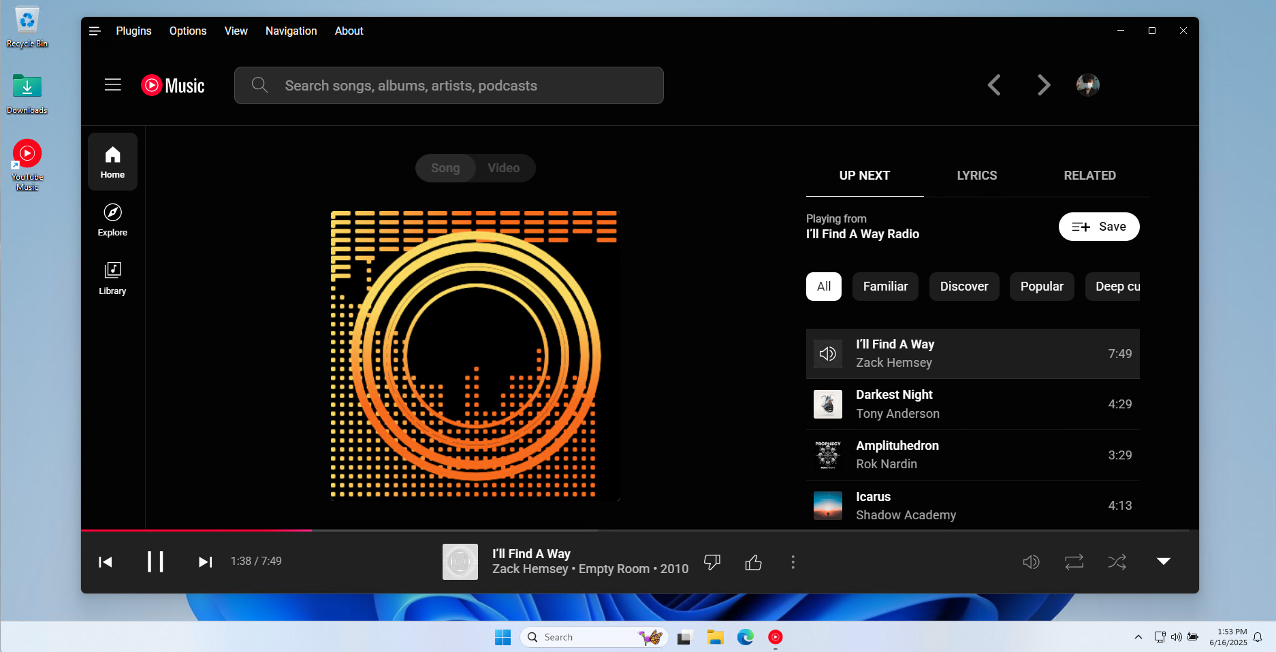This screenshot has height=652, width=1276.
Task: Go to the previous track
Action: (106, 561)
